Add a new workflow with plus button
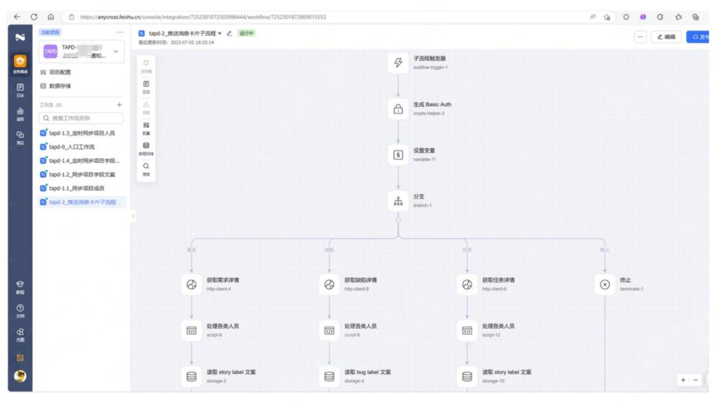This screenshot has height=404, width=717. click(119, 105)
